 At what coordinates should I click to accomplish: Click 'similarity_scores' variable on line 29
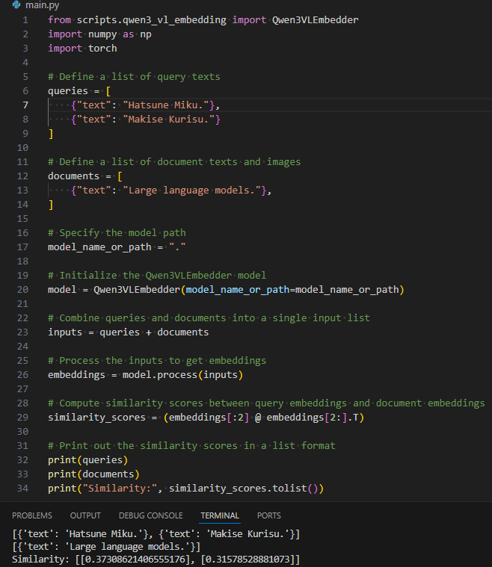pyautogui.click(x=96, y=418)
